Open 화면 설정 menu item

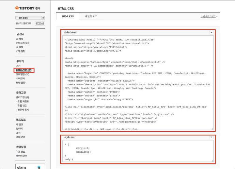pos(21,83)
